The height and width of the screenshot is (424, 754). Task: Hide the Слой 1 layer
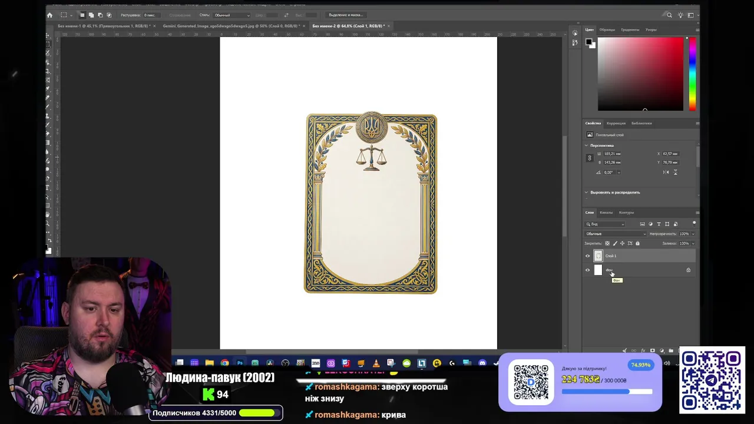point(587,256)
